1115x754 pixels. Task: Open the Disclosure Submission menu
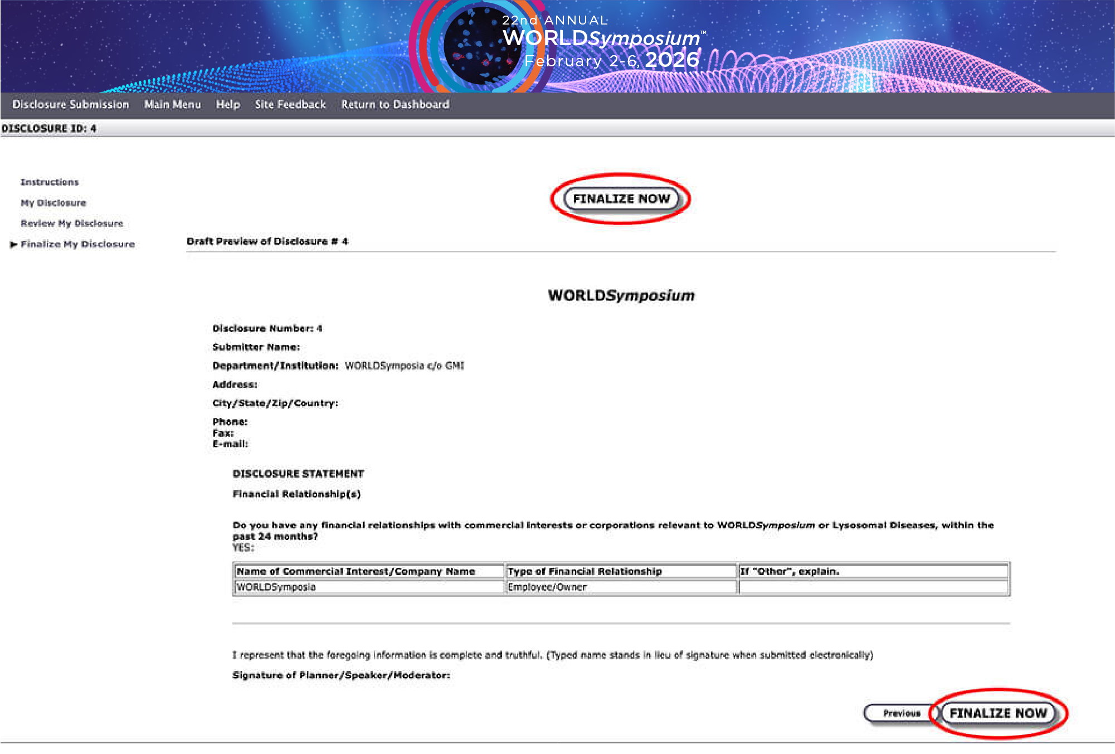click(x=71, y=104)
